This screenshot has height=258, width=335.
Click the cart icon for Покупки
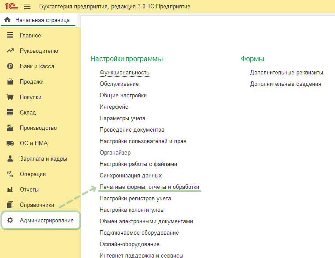click(10, 97)
